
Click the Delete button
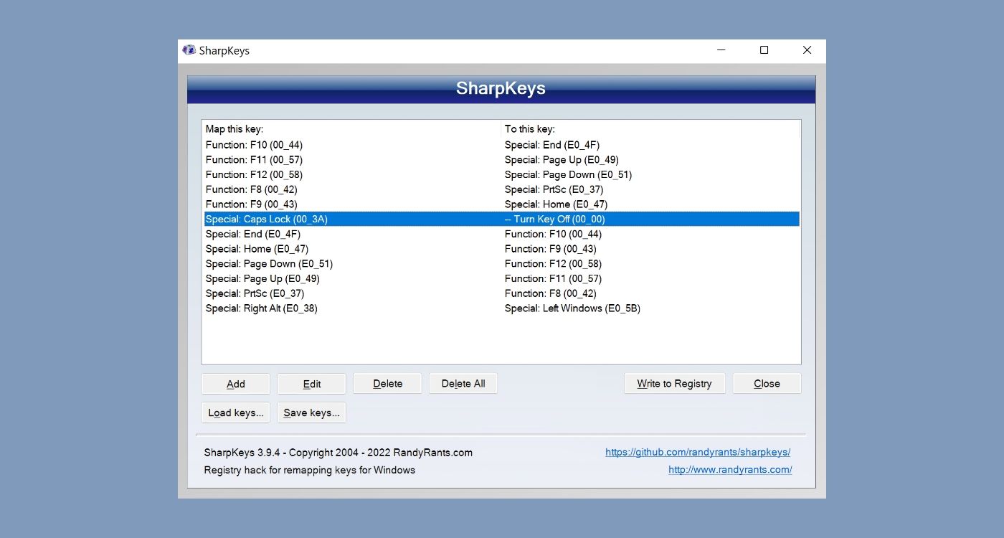[x=388, y=384]
